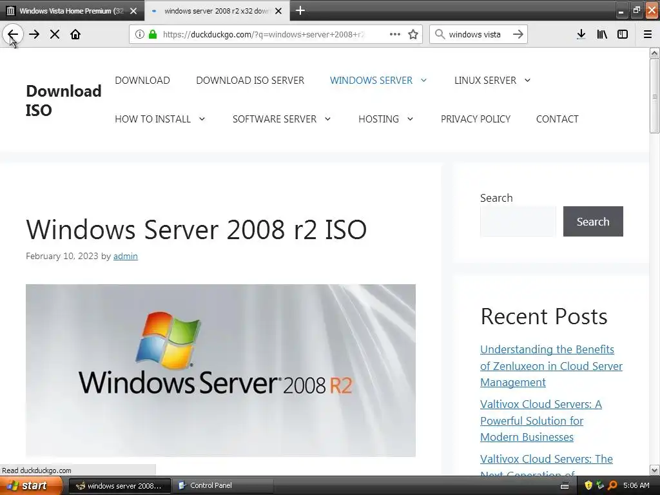Click the keyboard icon in the tray
This screenshot has height=495, width=660.
[x=565, y=486]
